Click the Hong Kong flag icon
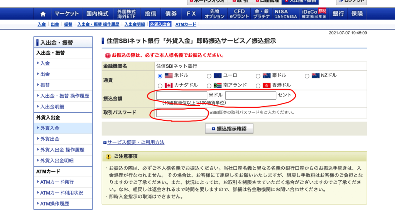The image size is (395, 220). [x=267, y=85]
